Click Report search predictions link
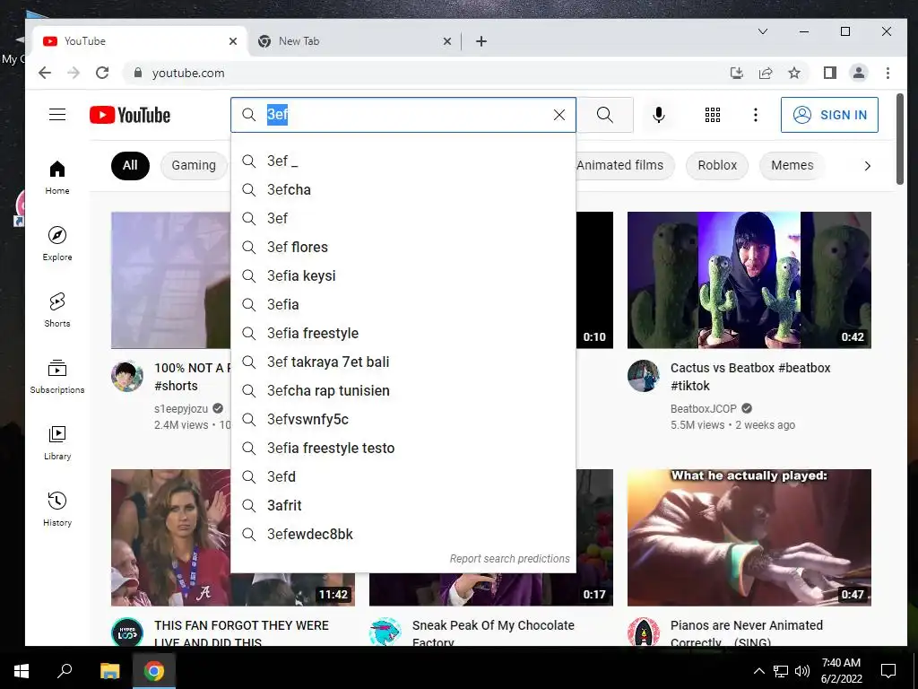Viewport: 918px width, 689px height. point(509,558)
